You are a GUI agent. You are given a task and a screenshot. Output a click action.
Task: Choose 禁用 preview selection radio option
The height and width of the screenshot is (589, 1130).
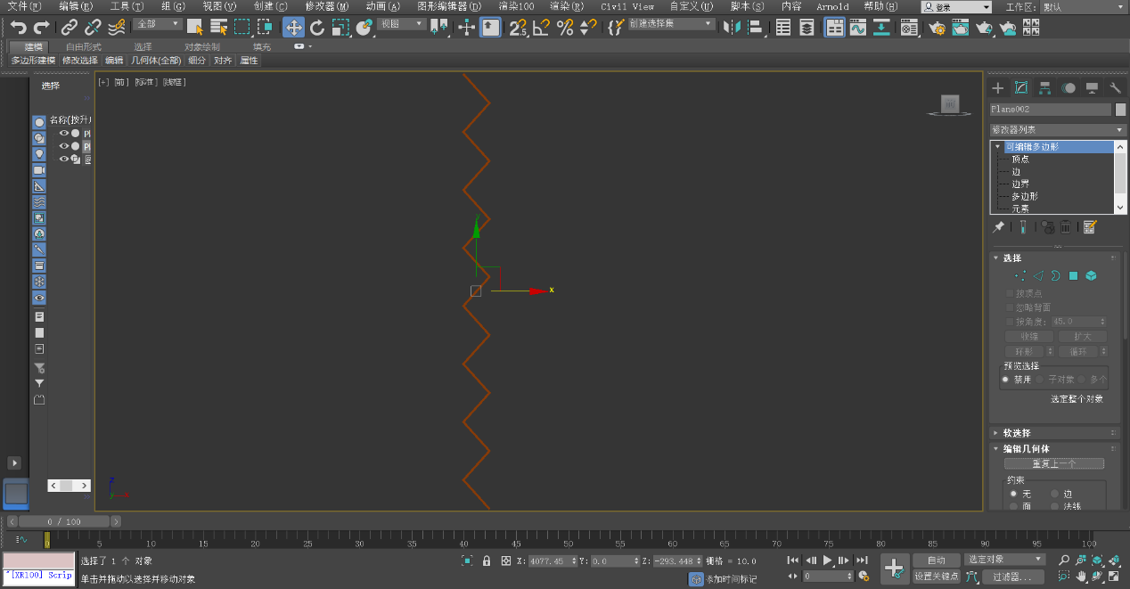(1005, 380)
